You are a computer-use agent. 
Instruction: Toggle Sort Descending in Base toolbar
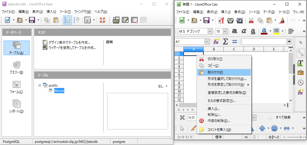tap(77, 20)
